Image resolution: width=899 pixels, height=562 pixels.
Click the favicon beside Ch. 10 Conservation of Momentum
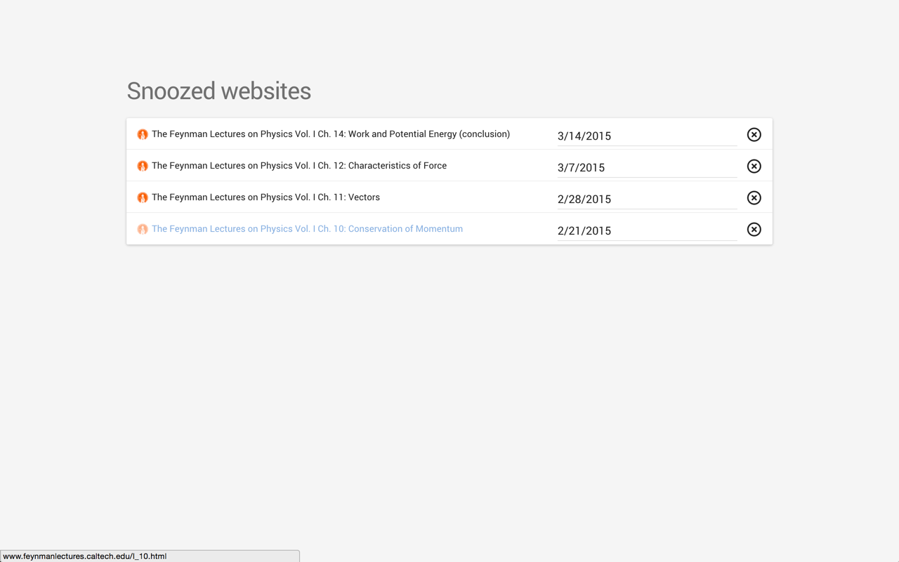[143, 229]
